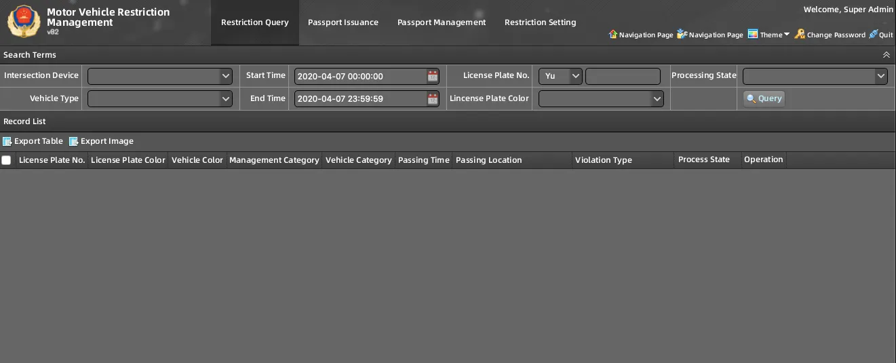896x363 pixels.
Task: Click the License Plate Color column header
Action: [x=128, y=160]
